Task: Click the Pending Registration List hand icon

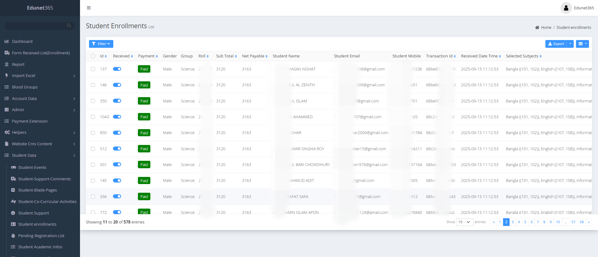Action: (13, 236)
